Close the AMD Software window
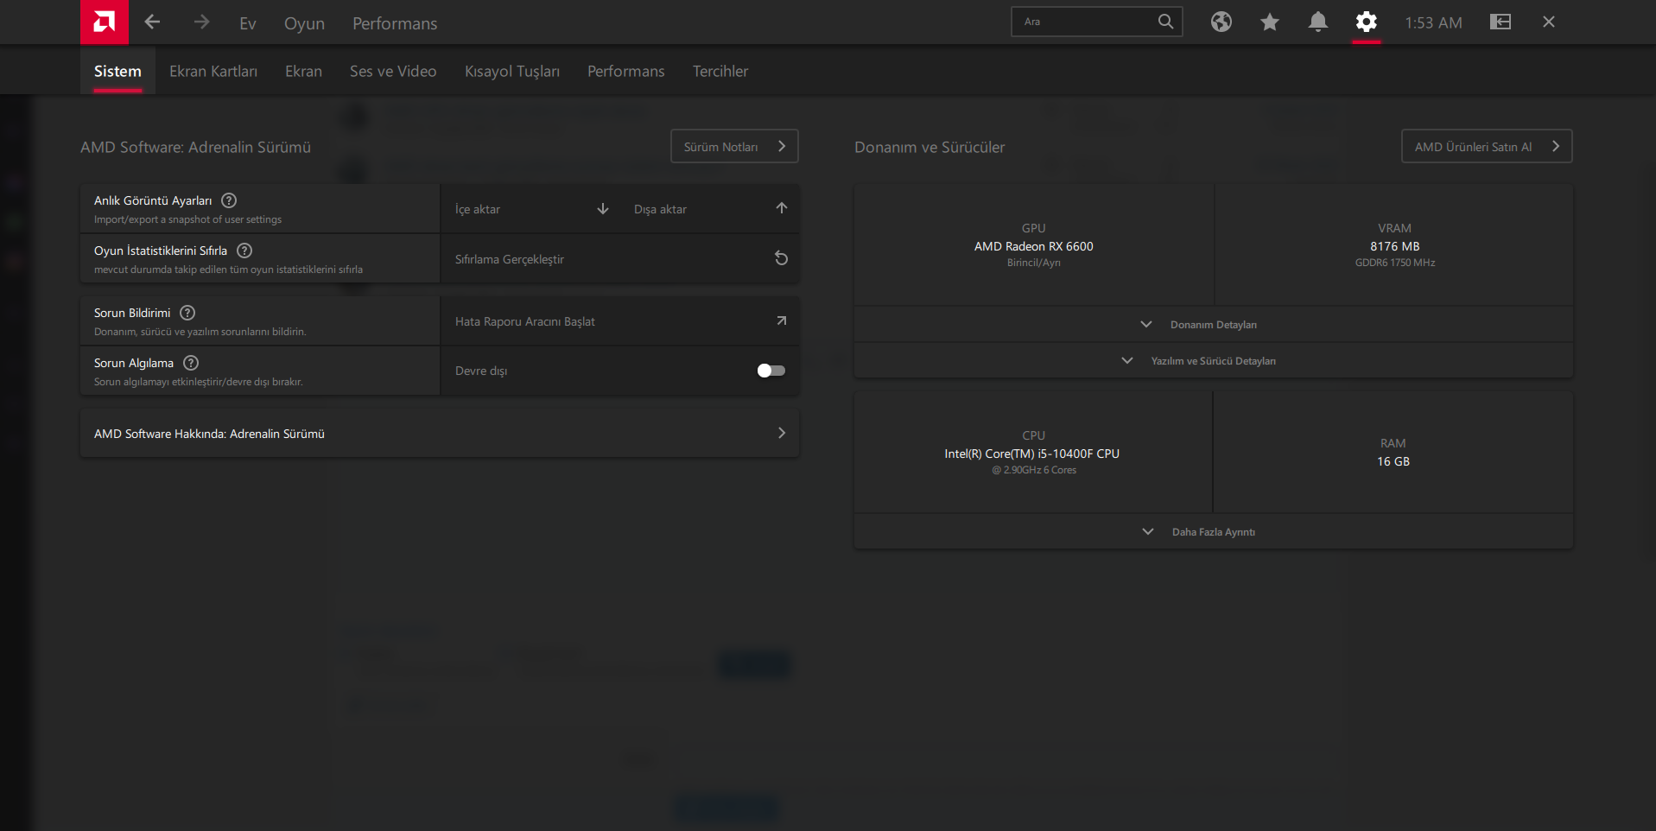Screen dimensions: 1656x831 pos(1549,22)
